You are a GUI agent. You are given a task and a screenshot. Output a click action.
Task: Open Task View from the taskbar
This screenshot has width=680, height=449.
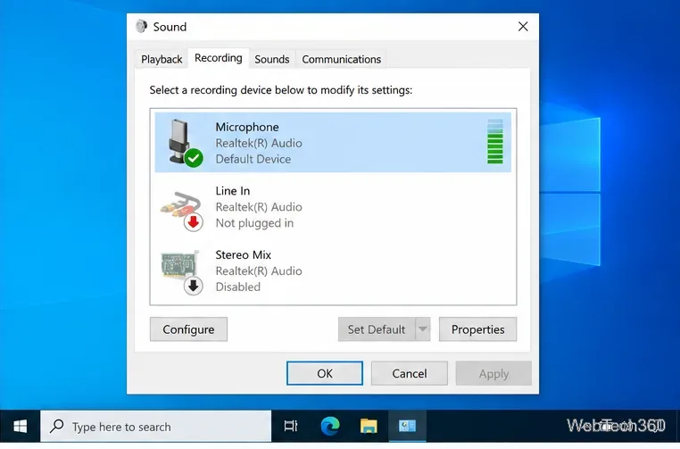[x=291, y=427]
